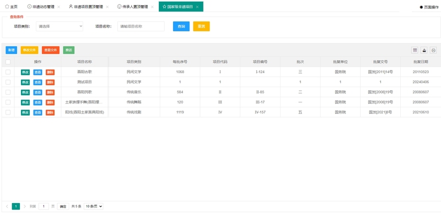Image resolution: width=441 pixels, height=218 pixels.
Task: Switch to the 传承人置顶管理 tab
Action: [132, 7]
